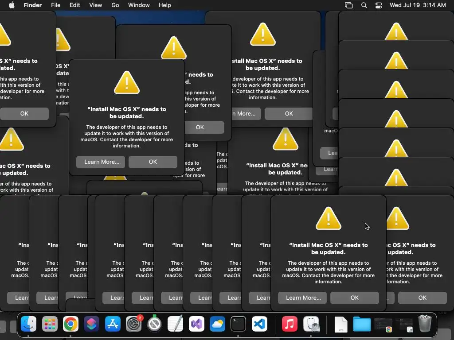Click OK in the top dialog beside "n More..."
The height and width of the screenshot is (340, 454).
[289, 114]
